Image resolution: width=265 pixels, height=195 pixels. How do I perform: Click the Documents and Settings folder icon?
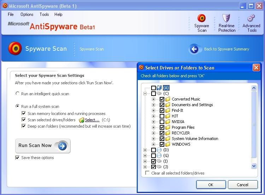pyautogui.click(x=167, y=105)
